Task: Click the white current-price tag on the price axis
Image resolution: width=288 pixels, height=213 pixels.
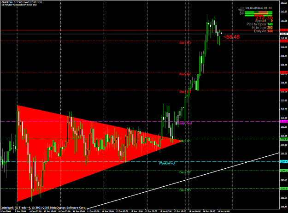Action: coord(284,34)
